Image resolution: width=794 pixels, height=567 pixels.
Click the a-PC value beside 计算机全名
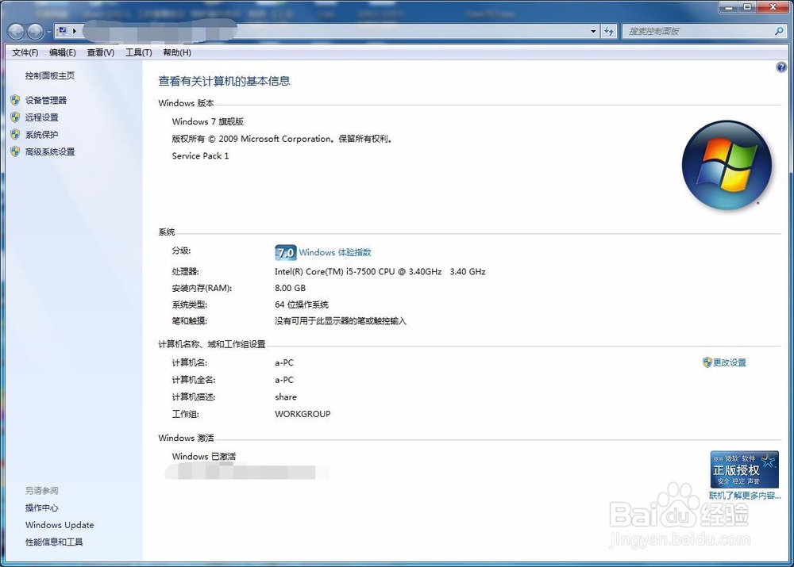tap(284, 380)
